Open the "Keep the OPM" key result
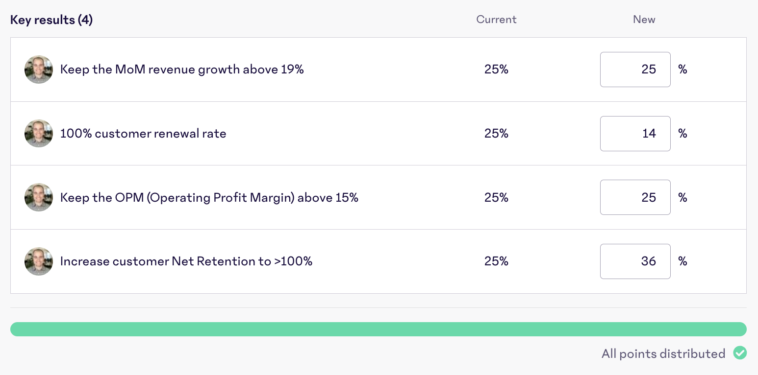Viewport: 758px width, 375px height. (209, 197)
